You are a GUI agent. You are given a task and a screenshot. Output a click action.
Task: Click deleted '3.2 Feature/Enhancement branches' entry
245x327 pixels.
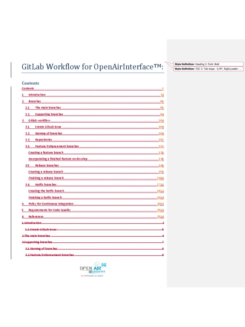pos(94,255)
